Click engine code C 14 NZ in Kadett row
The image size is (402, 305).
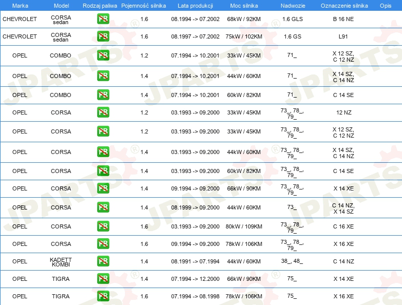click(343, 261)
